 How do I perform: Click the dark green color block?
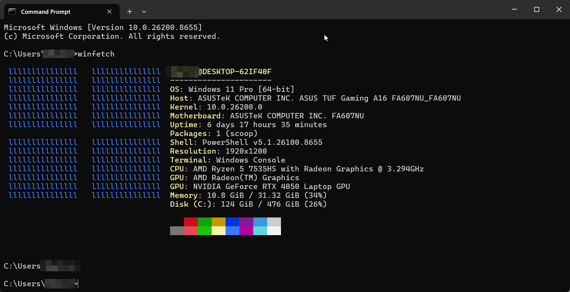[x=205, y=222]
